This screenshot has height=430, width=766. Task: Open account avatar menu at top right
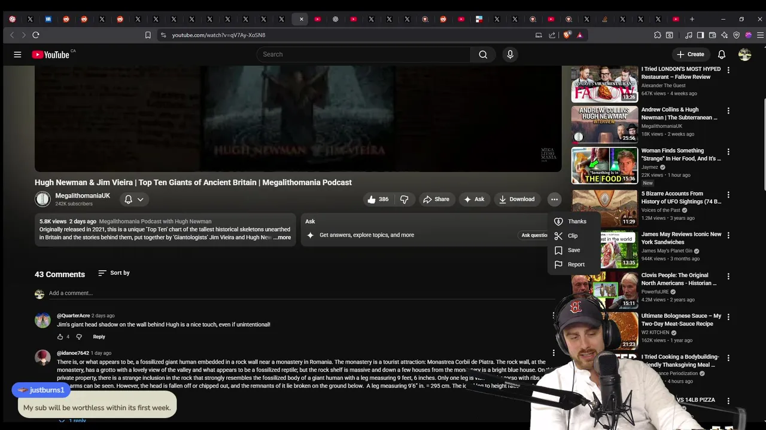click(x=744, y=54)
